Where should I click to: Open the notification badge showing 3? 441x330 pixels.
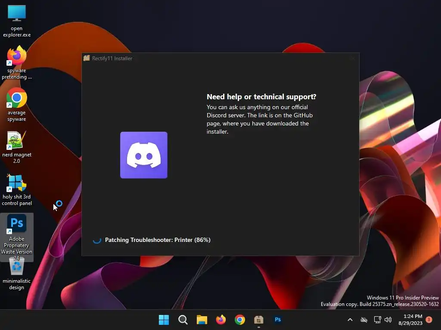(x=429, y=320)
